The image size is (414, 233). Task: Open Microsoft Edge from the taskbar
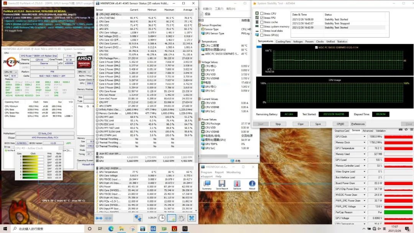pyautogui.click(x=111, y=229)
